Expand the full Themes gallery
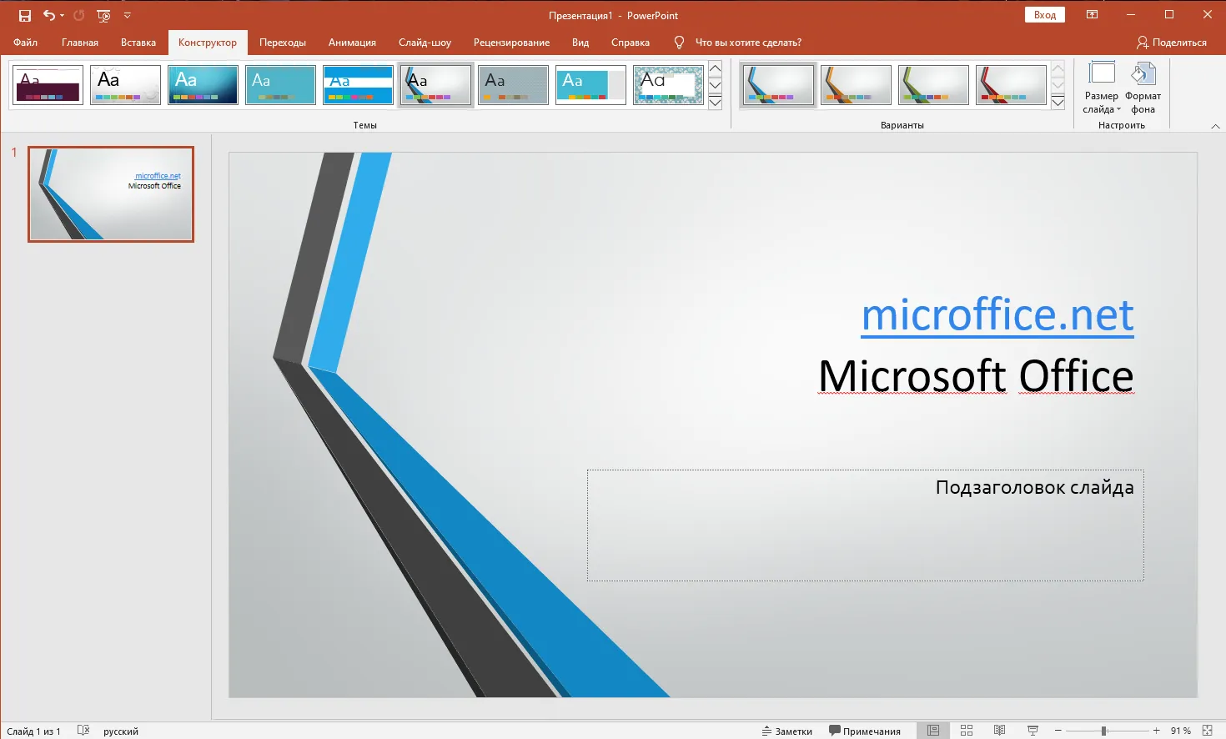1226x739 pixels. [x=715, y=103]
